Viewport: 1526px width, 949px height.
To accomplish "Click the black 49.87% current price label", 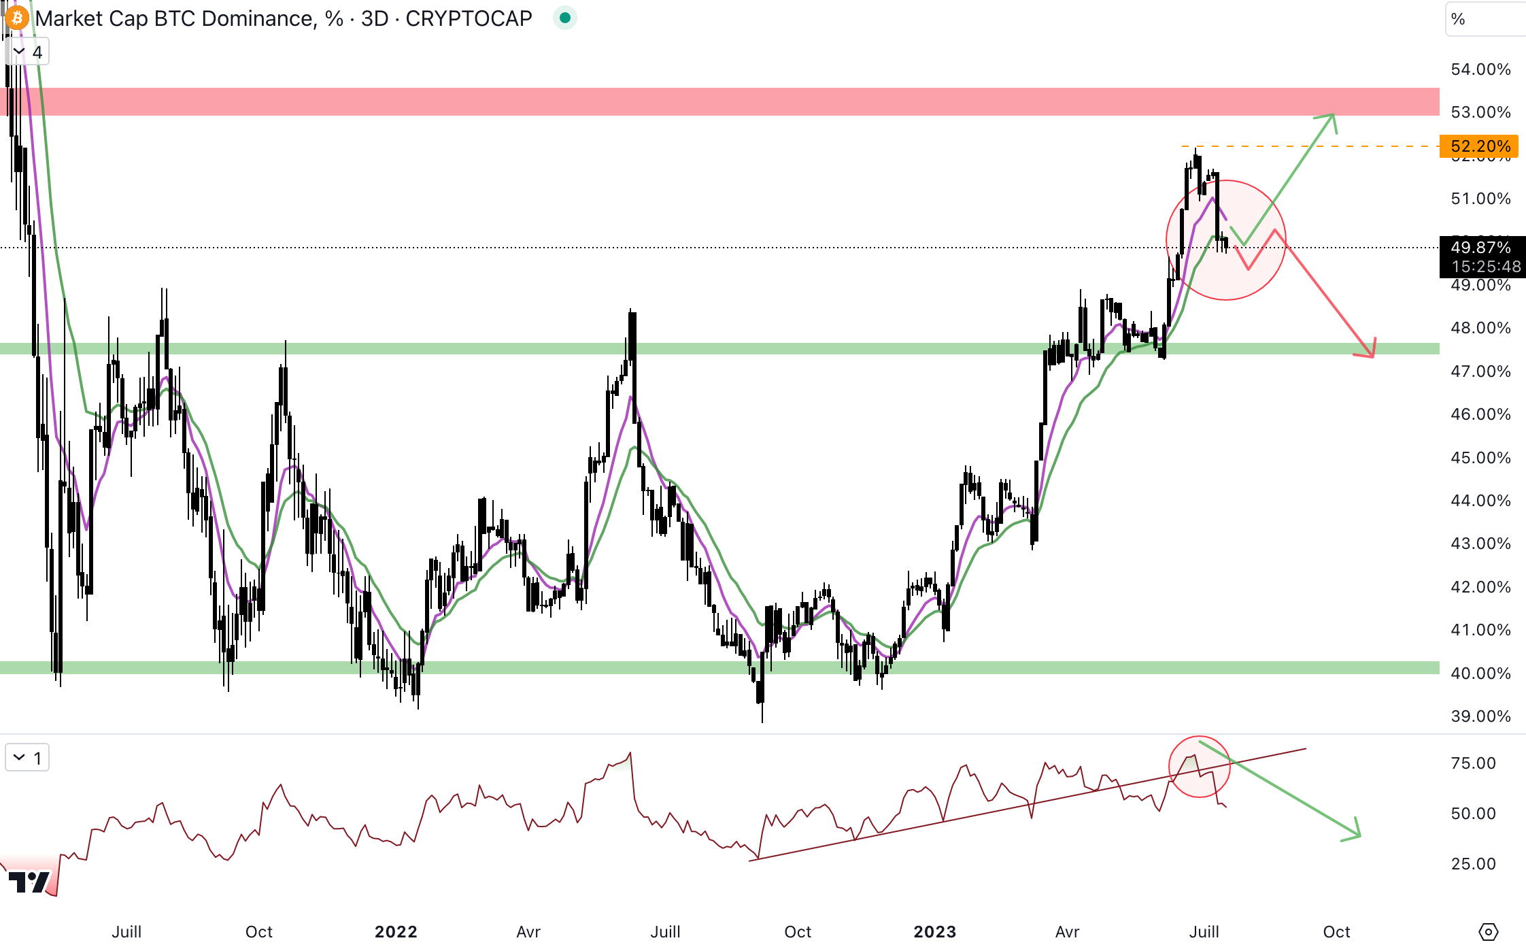I will pyautogui.click(x=1481, y=248).
